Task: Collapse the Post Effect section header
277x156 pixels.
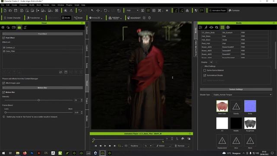Action: pyautogui.click(x=42, y=34)
